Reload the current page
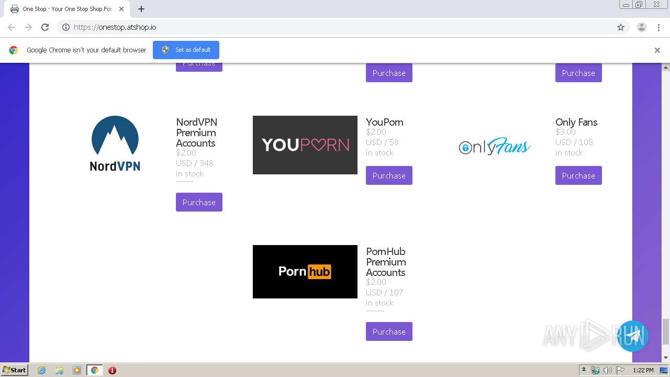This screenshot has height=377, width=670. pyautogui.click(x=45, y=27)
